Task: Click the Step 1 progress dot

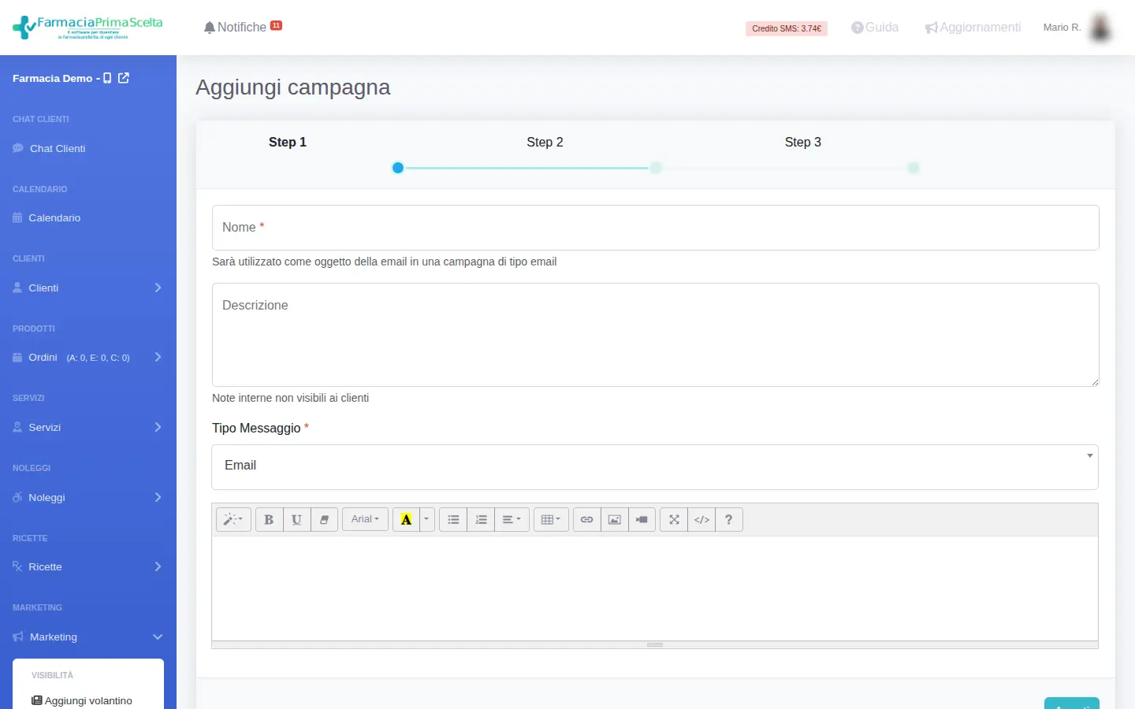Action: point(398,168)
